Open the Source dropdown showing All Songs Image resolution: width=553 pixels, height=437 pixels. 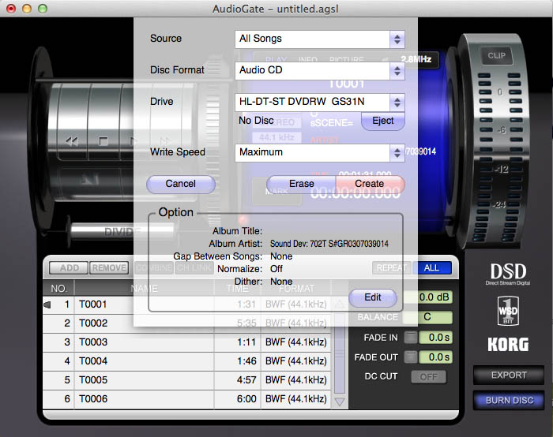click(320, 39)
